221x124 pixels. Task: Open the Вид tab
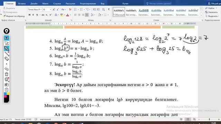point(103,3)
